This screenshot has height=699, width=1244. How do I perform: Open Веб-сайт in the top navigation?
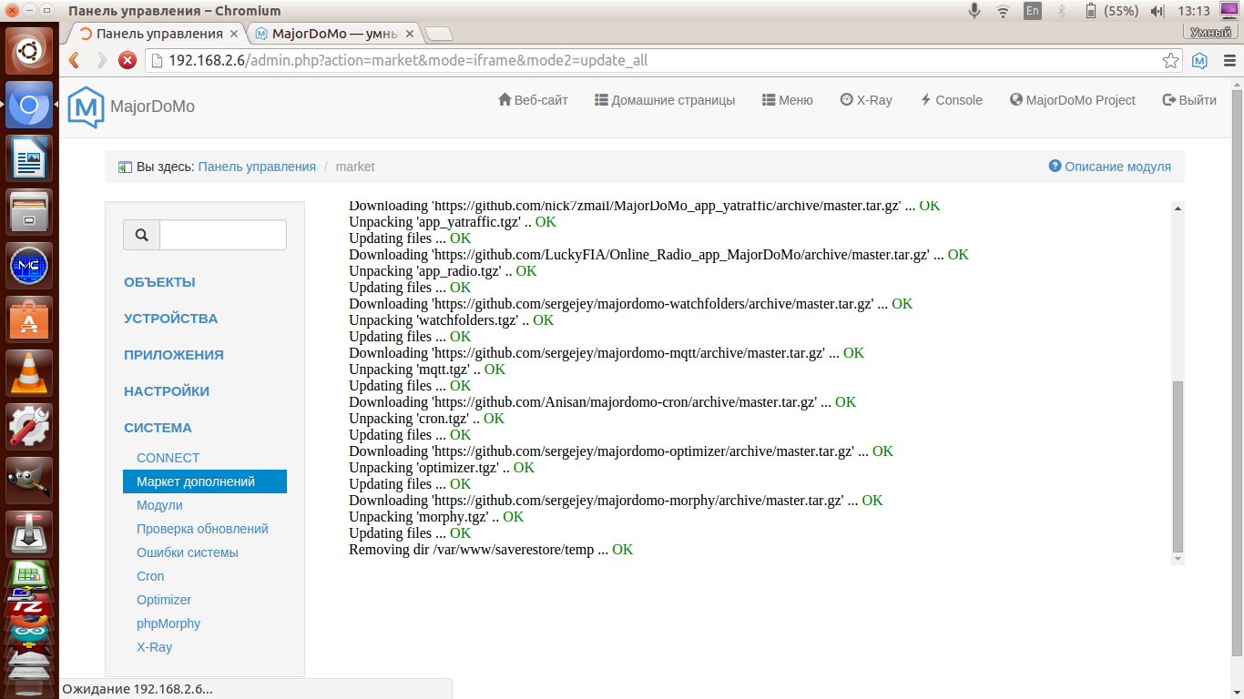pyautogui.click(x=533, y=100)
